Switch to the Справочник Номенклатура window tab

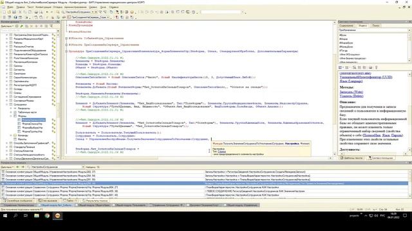pos(19,205)
